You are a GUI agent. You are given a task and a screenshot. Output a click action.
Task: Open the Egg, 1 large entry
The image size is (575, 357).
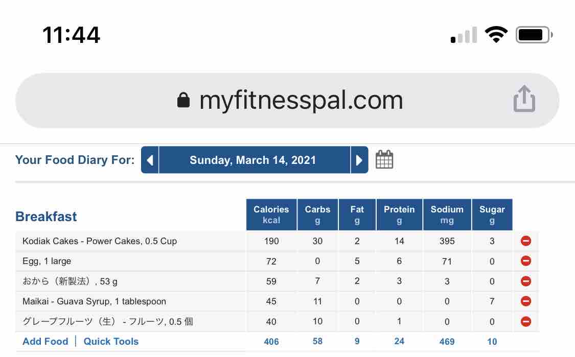pyautogui.click(x=47, y=261)
